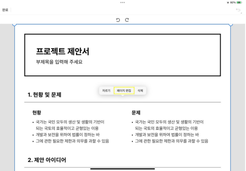Rotate the page clockwise
246x171 pixels.
127,20
